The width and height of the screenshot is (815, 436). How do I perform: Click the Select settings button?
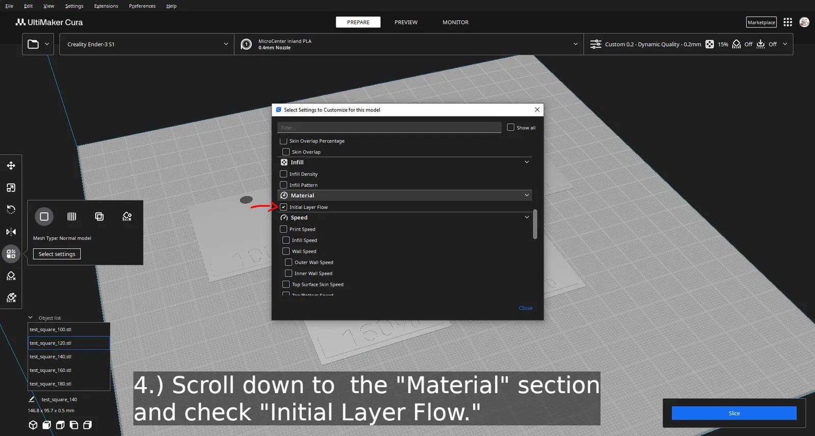57,254
